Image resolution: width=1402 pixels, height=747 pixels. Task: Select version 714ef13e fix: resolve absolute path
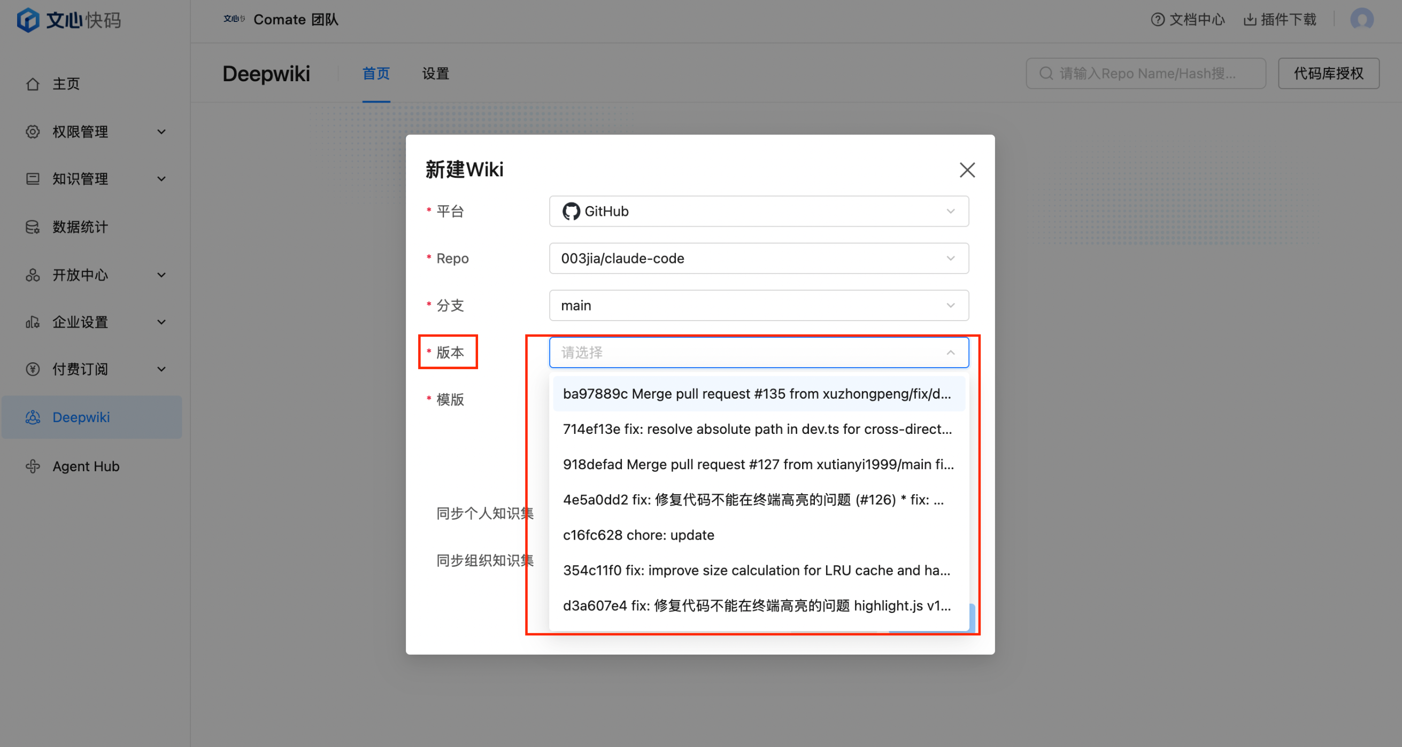(x=759, y=429)
